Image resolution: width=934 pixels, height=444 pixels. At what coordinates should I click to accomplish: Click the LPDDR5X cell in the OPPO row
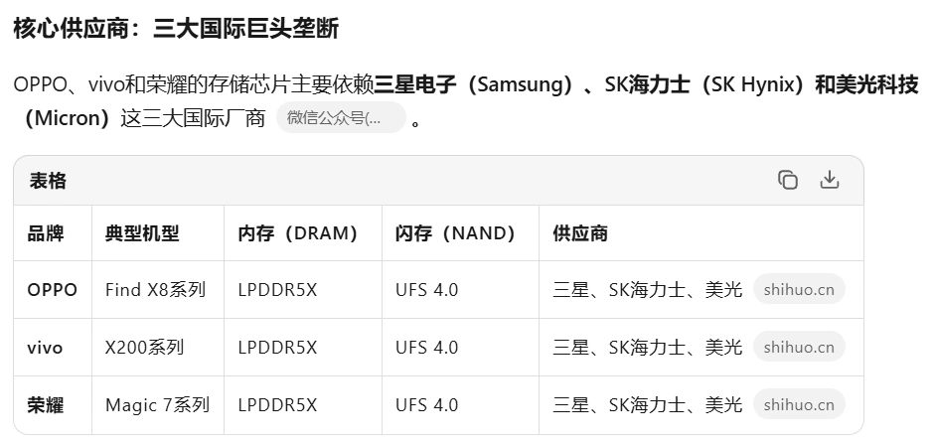pyautogui.click(x=277, y=290)
